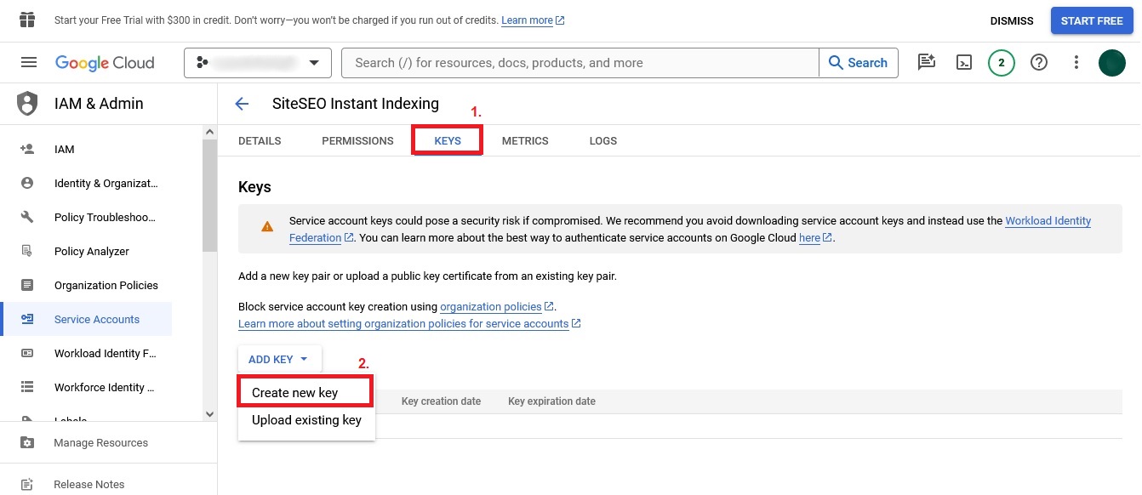Open Policy Analyzer sidebar item
Screen dimensions: 1142x495
coord(92,251)
